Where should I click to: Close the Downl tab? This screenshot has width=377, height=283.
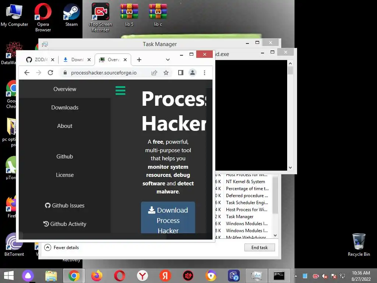(x=89, y=60)
